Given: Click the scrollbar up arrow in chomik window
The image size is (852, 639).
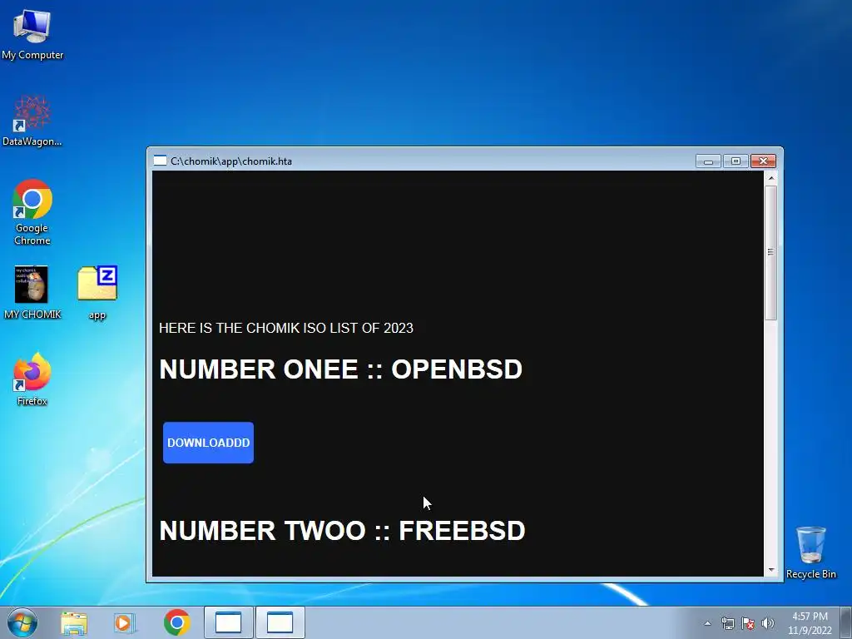Looking at the screenshot, I should [x=770, y=178].
